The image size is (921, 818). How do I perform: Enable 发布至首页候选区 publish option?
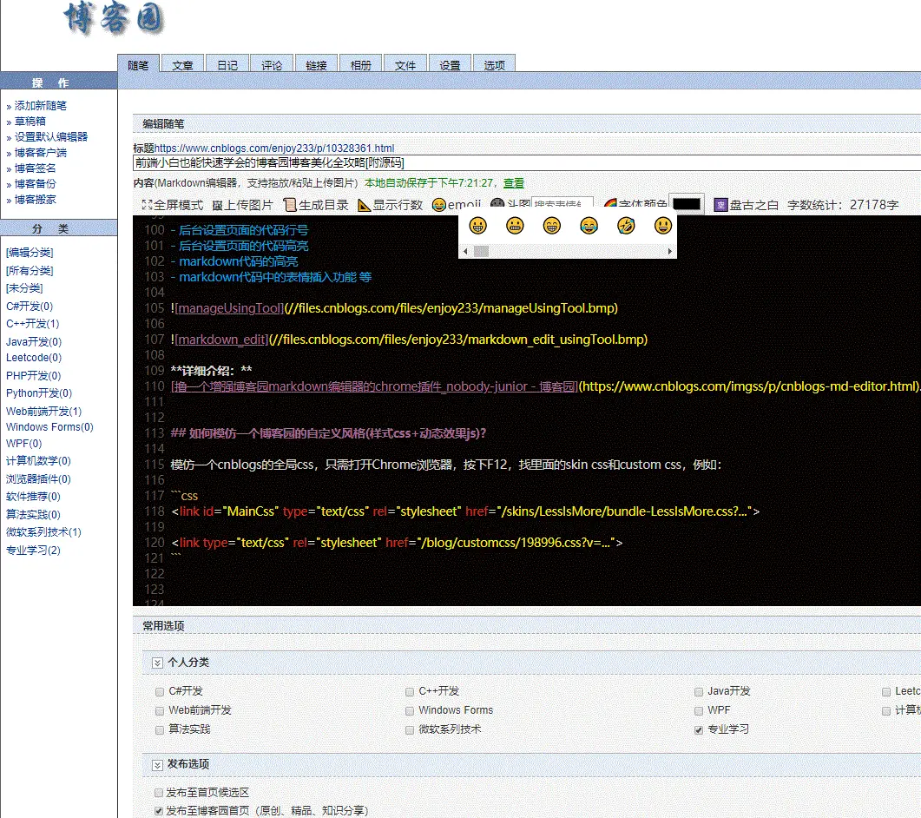[159, 793]
